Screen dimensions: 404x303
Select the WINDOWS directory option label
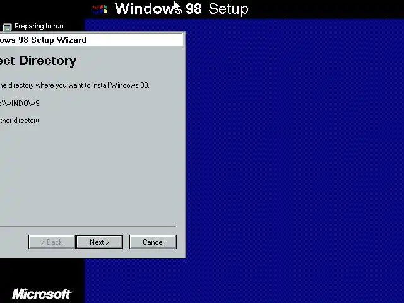[x=20, y=104]
